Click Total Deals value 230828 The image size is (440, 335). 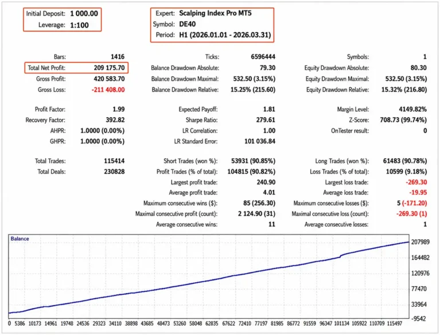114,172
